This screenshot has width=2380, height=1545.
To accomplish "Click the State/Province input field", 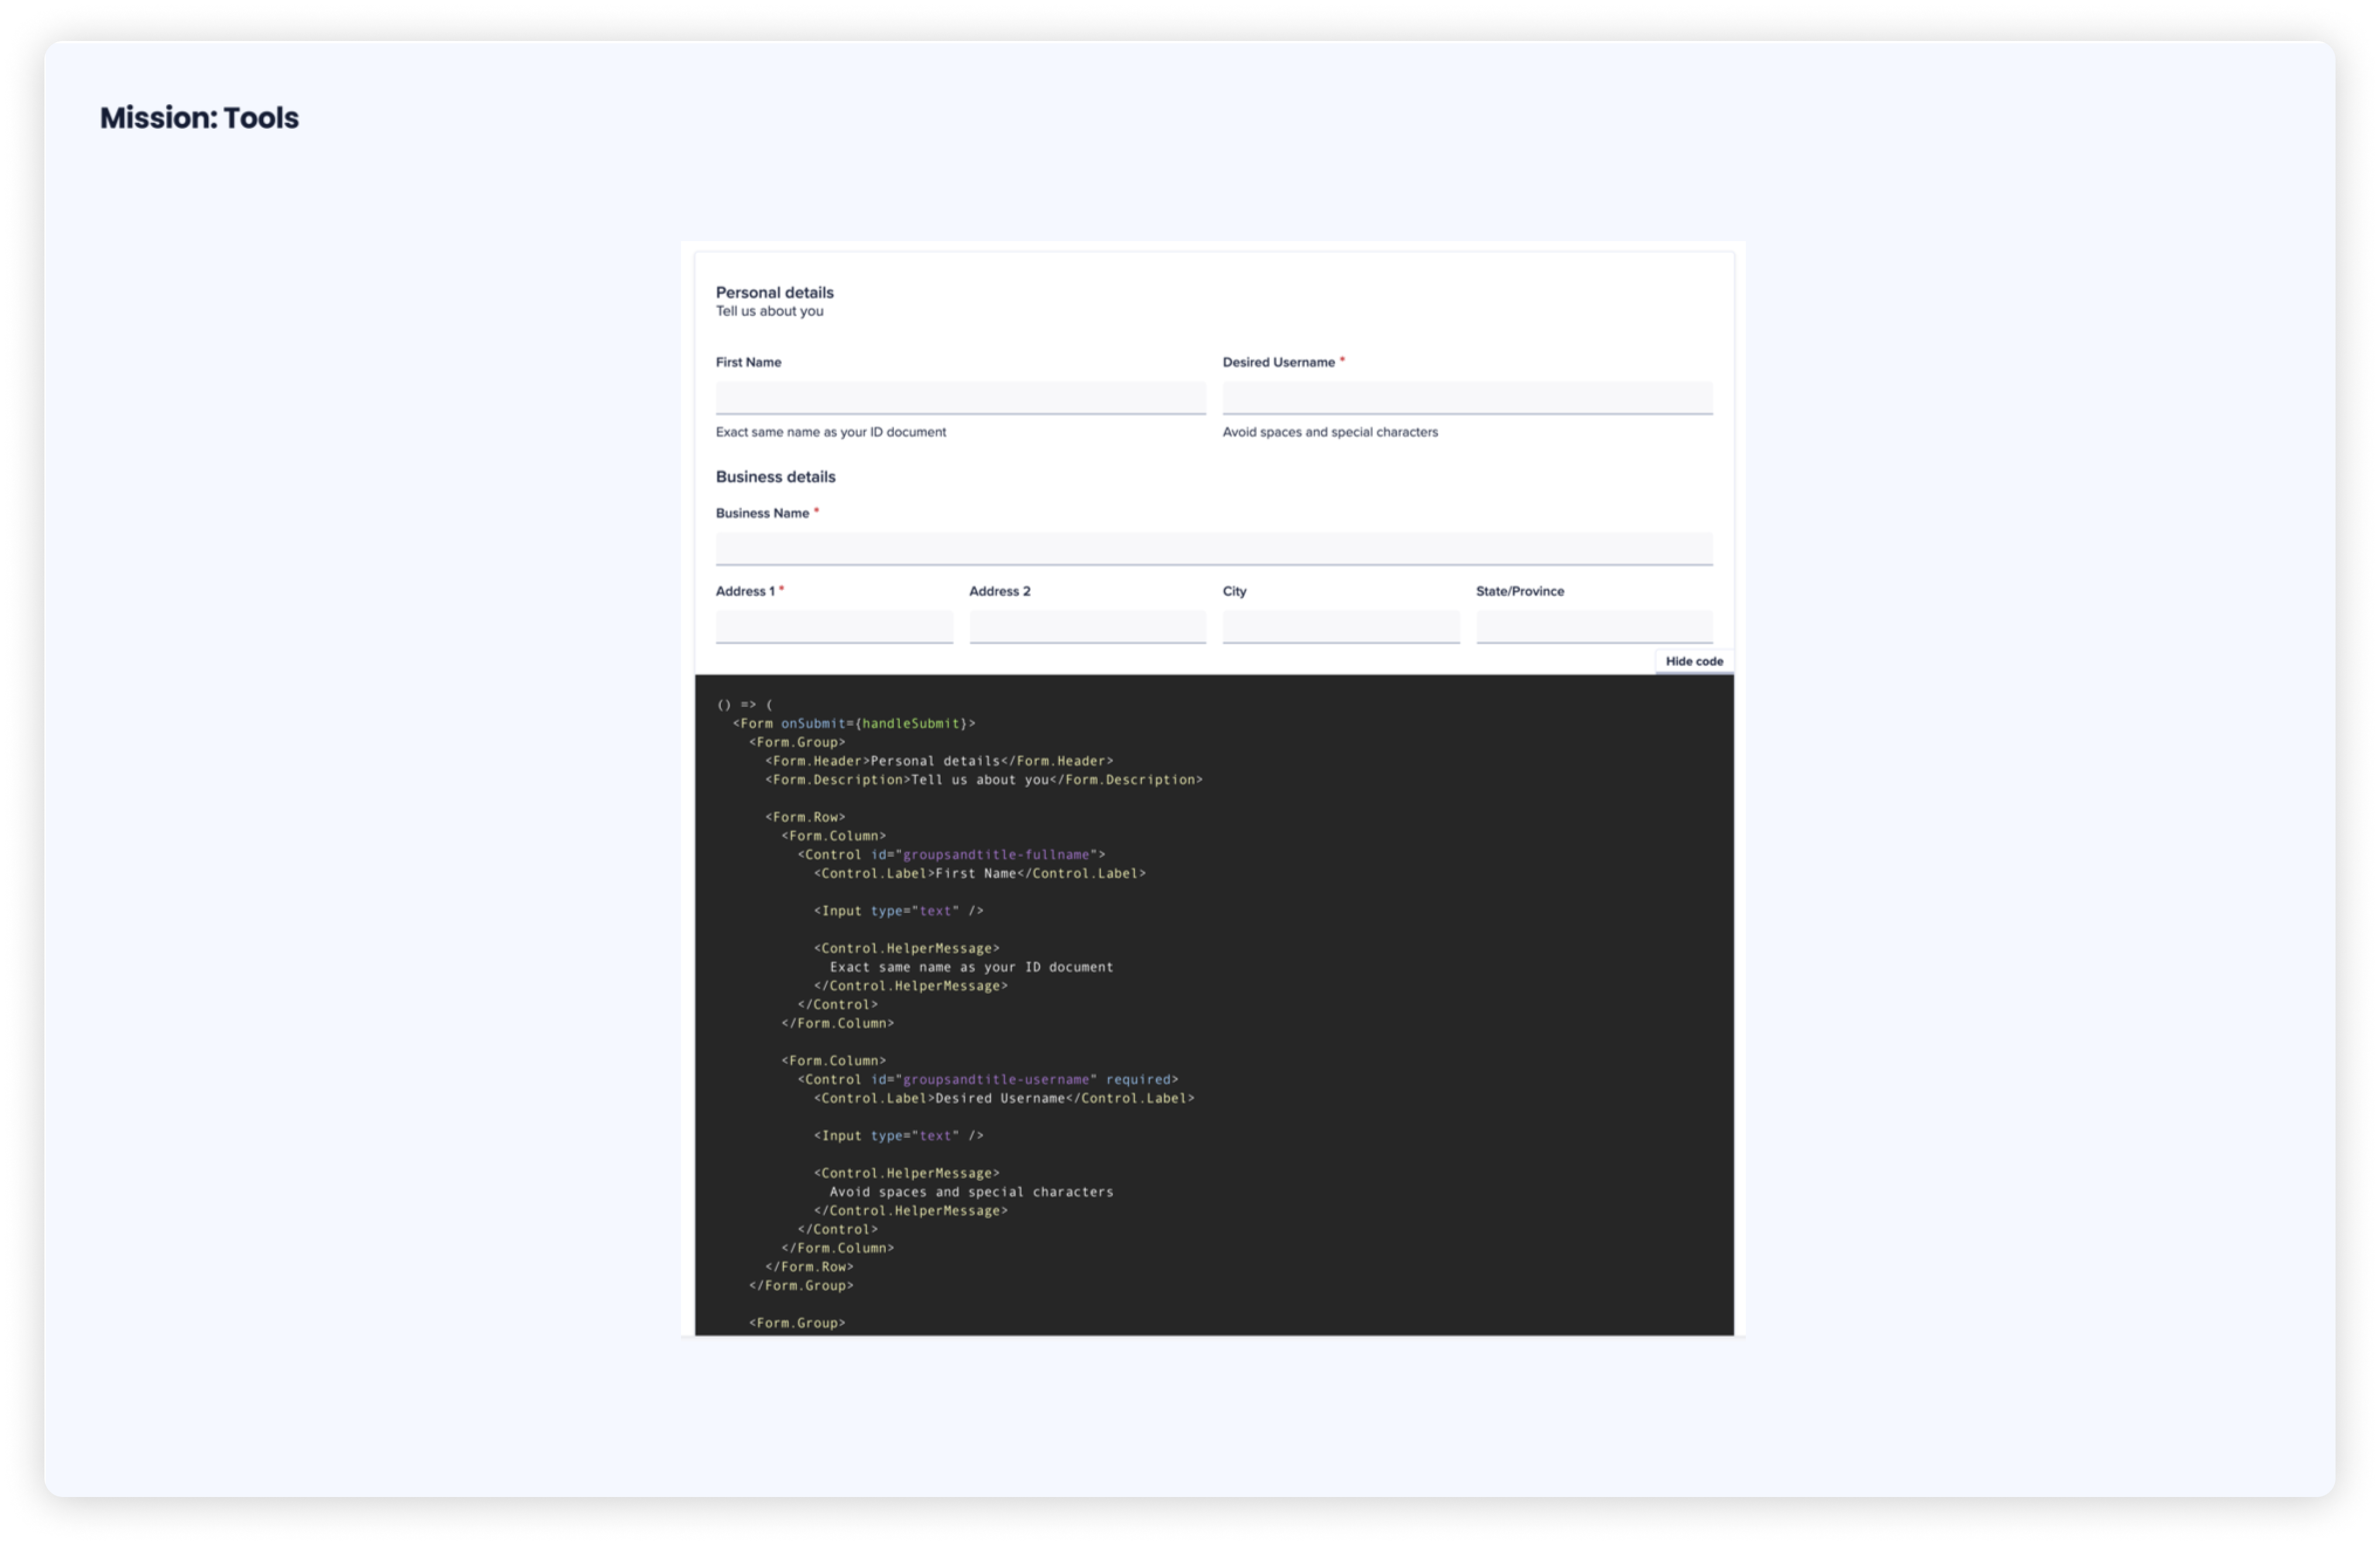I will (x=1593, y=626).
